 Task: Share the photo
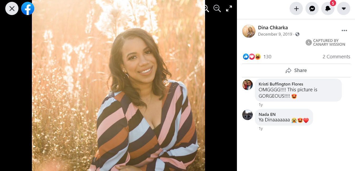point(296,70)
